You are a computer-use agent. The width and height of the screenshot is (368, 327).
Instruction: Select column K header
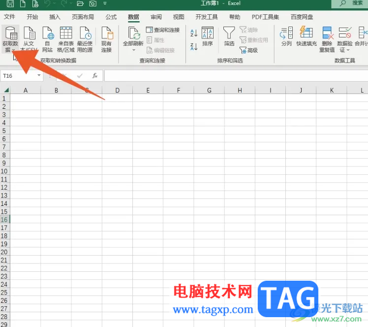click(332, 90)
